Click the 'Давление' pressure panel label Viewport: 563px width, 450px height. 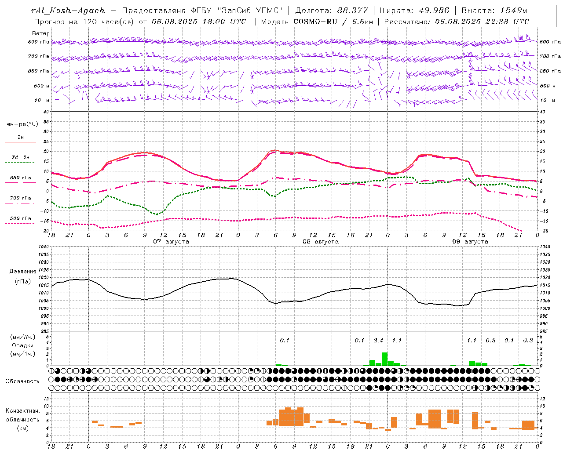[x=23, y=272]
